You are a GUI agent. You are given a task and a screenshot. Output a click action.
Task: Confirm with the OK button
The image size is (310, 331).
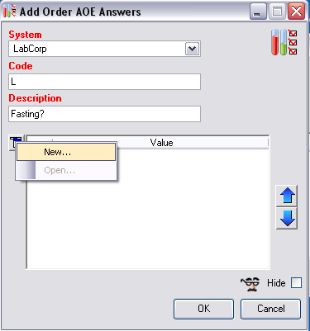pyautogui.click(x=203, y=309)
